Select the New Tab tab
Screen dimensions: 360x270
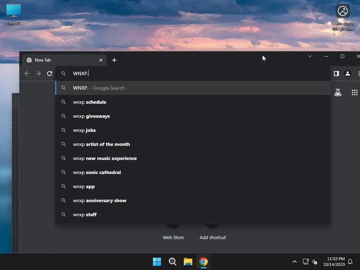point(64,60)
